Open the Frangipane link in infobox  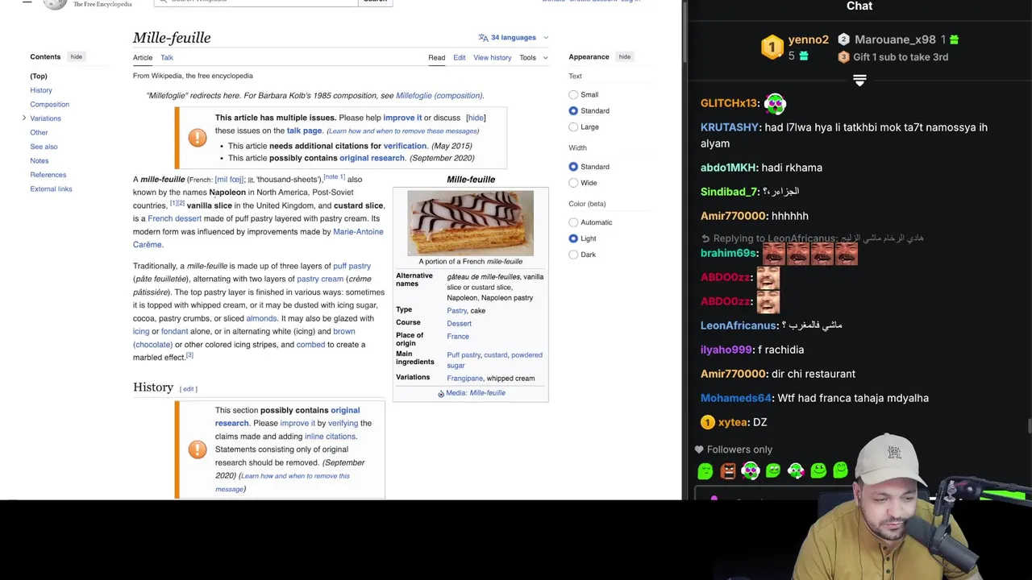tap(464, 378)
